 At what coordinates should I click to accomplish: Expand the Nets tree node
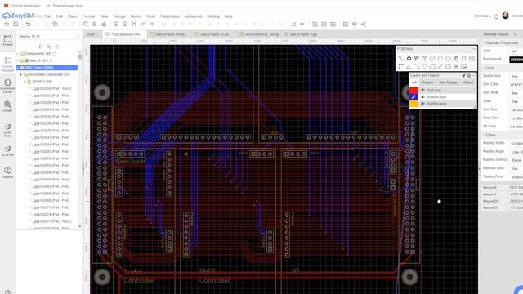(18, 60)
